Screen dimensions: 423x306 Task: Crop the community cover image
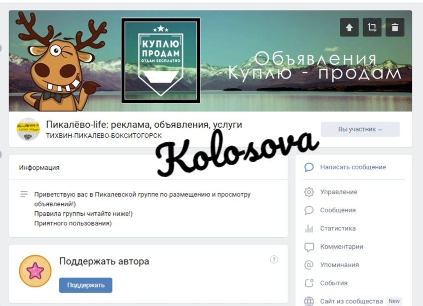click(372, 27)
